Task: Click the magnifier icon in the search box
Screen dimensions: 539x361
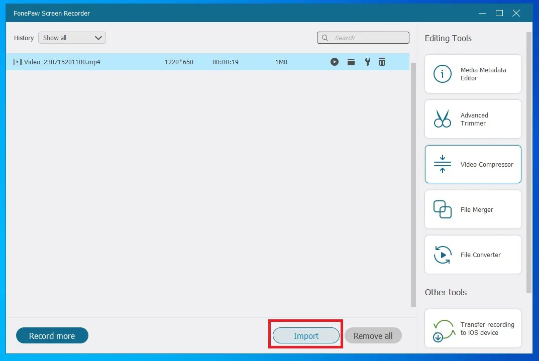Action: pos(325,38)
